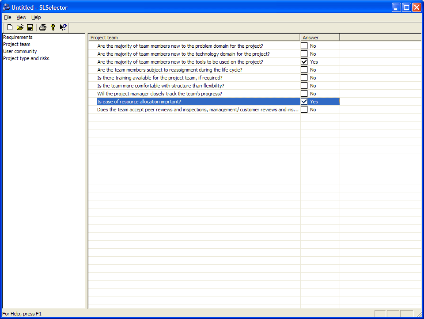Open the Help menu
Viewport: 424px width, 319px height.
pyautogui.click(x=36, y=17)
